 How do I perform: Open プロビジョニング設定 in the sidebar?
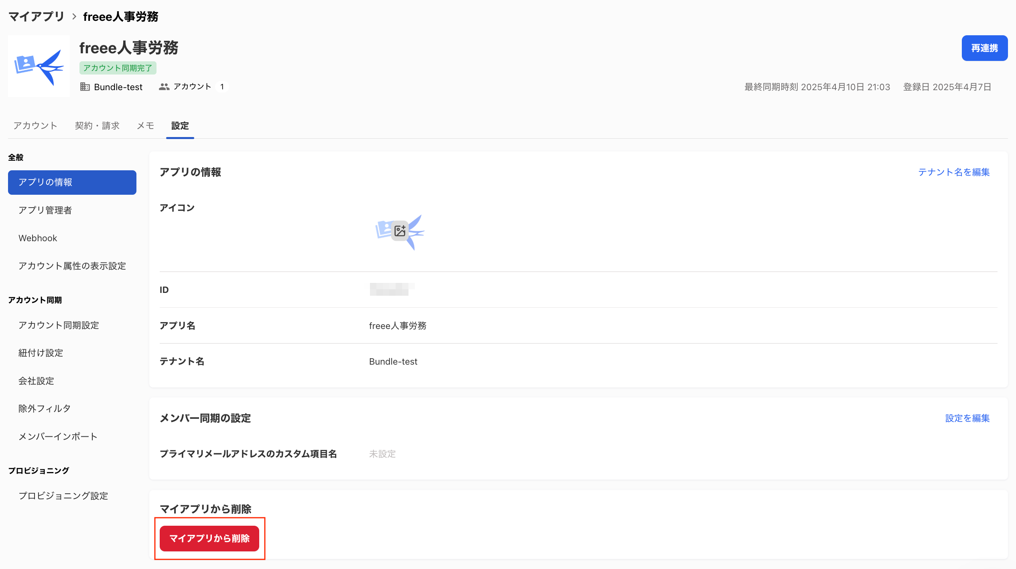(x=72, y=496)
